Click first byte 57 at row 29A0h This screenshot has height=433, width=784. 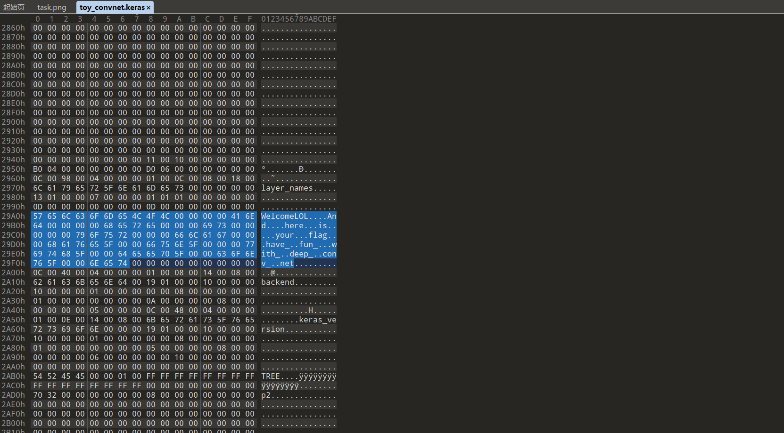pos(38,216)
